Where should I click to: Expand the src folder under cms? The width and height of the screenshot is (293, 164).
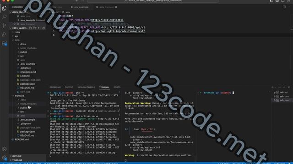pyautogui.click(x=22, y=56)
